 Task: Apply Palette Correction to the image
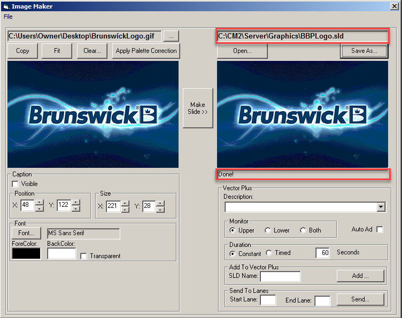point(146,51)
